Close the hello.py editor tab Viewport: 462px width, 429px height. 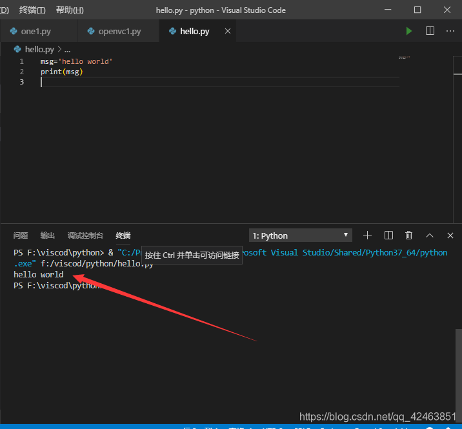click(228, 31)
